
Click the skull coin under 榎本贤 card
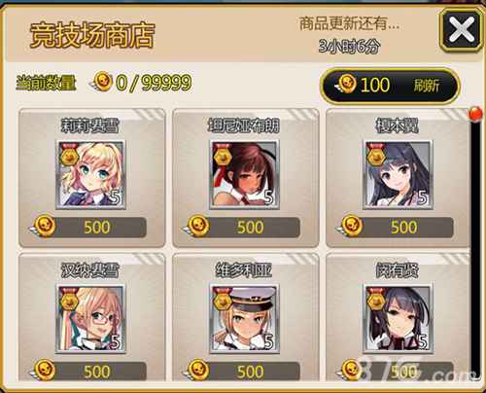[x=351, y=226]
